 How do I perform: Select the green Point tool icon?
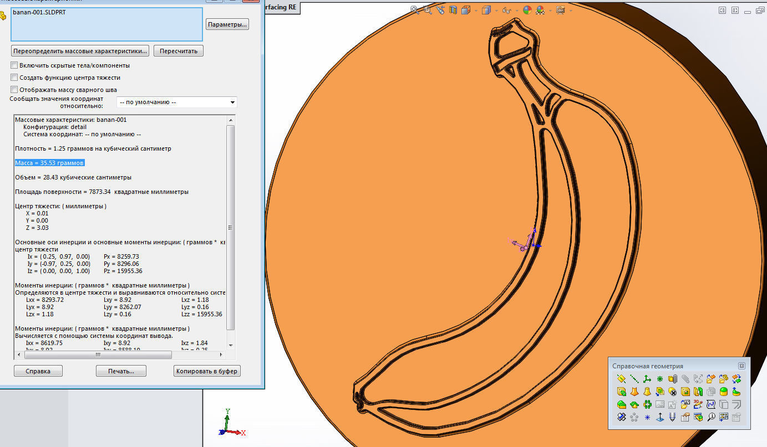pos(660,379)
